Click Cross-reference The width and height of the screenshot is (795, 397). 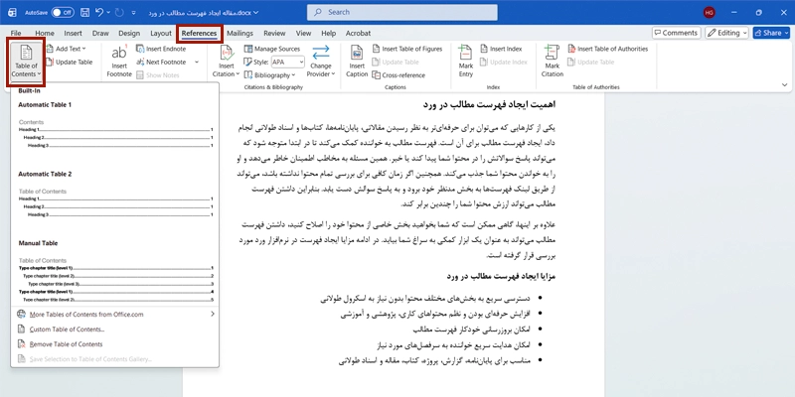tap(398, 75)
